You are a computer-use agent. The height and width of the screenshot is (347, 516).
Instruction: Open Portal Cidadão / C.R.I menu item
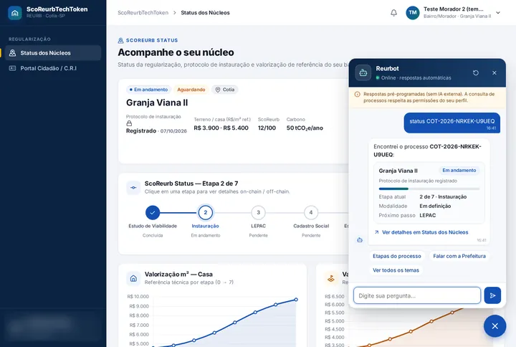click(53, 68)
